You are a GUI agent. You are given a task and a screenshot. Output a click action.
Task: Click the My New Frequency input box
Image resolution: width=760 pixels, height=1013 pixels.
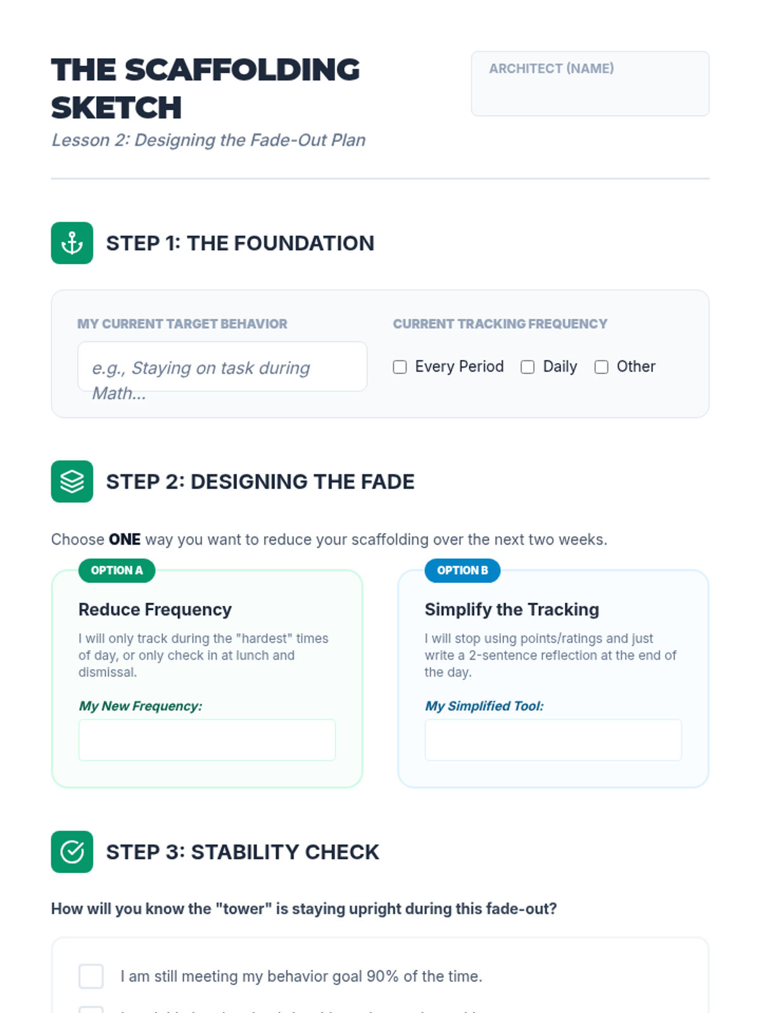207,739
